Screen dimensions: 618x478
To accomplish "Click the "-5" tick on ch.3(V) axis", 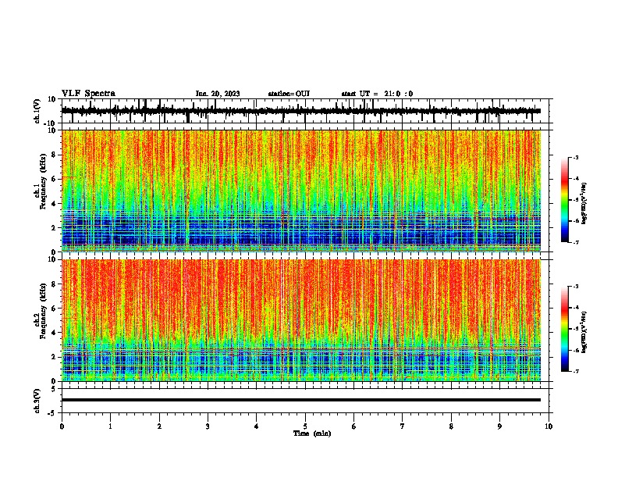I will tap(52, 413).
